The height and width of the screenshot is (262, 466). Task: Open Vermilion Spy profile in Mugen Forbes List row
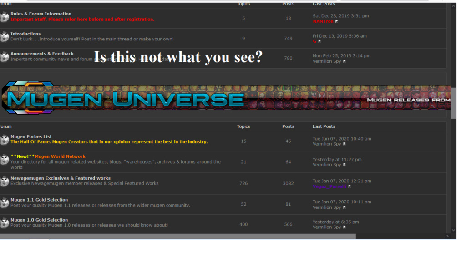click(327, 144)
